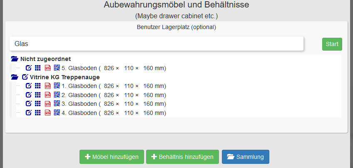Open PDF icon of 1. Glasboden
The height and width of the screenshot is (168, 353).
point(47,86)
